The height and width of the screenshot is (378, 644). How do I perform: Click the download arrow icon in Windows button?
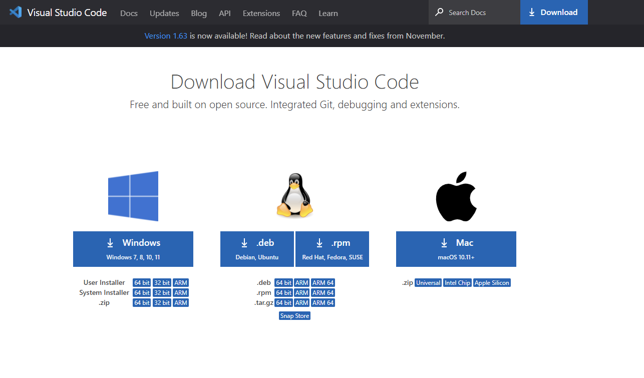(x=110, y=243)
